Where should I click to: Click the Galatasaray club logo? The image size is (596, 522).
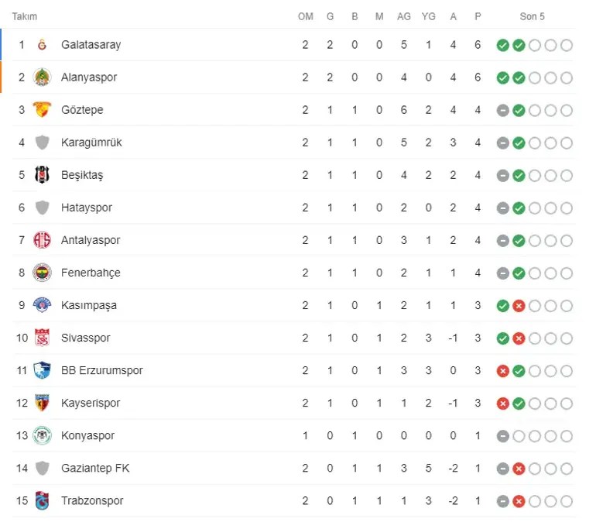point(42,45)
